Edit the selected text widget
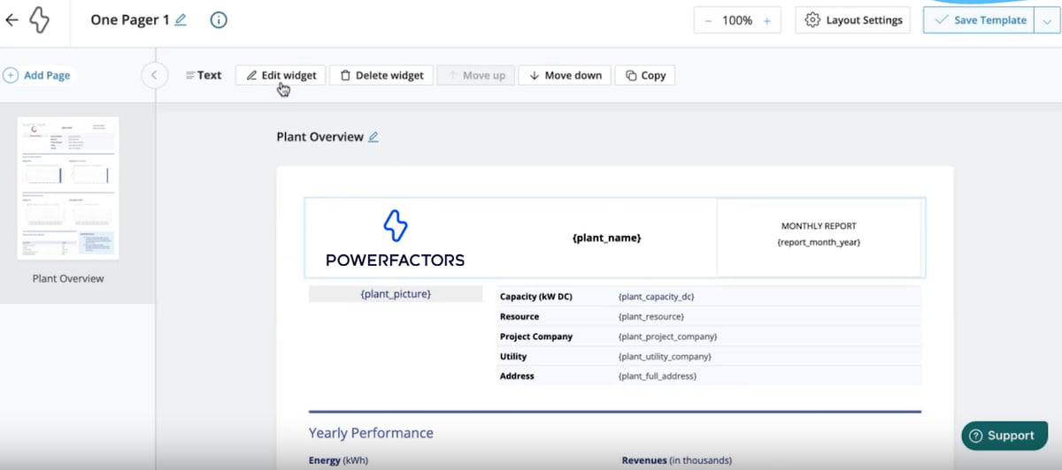The height and width of the screenshot is (470, 1062). (x=281, y=75)
